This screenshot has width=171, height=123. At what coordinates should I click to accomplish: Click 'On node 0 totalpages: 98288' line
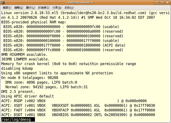[30, 78]
